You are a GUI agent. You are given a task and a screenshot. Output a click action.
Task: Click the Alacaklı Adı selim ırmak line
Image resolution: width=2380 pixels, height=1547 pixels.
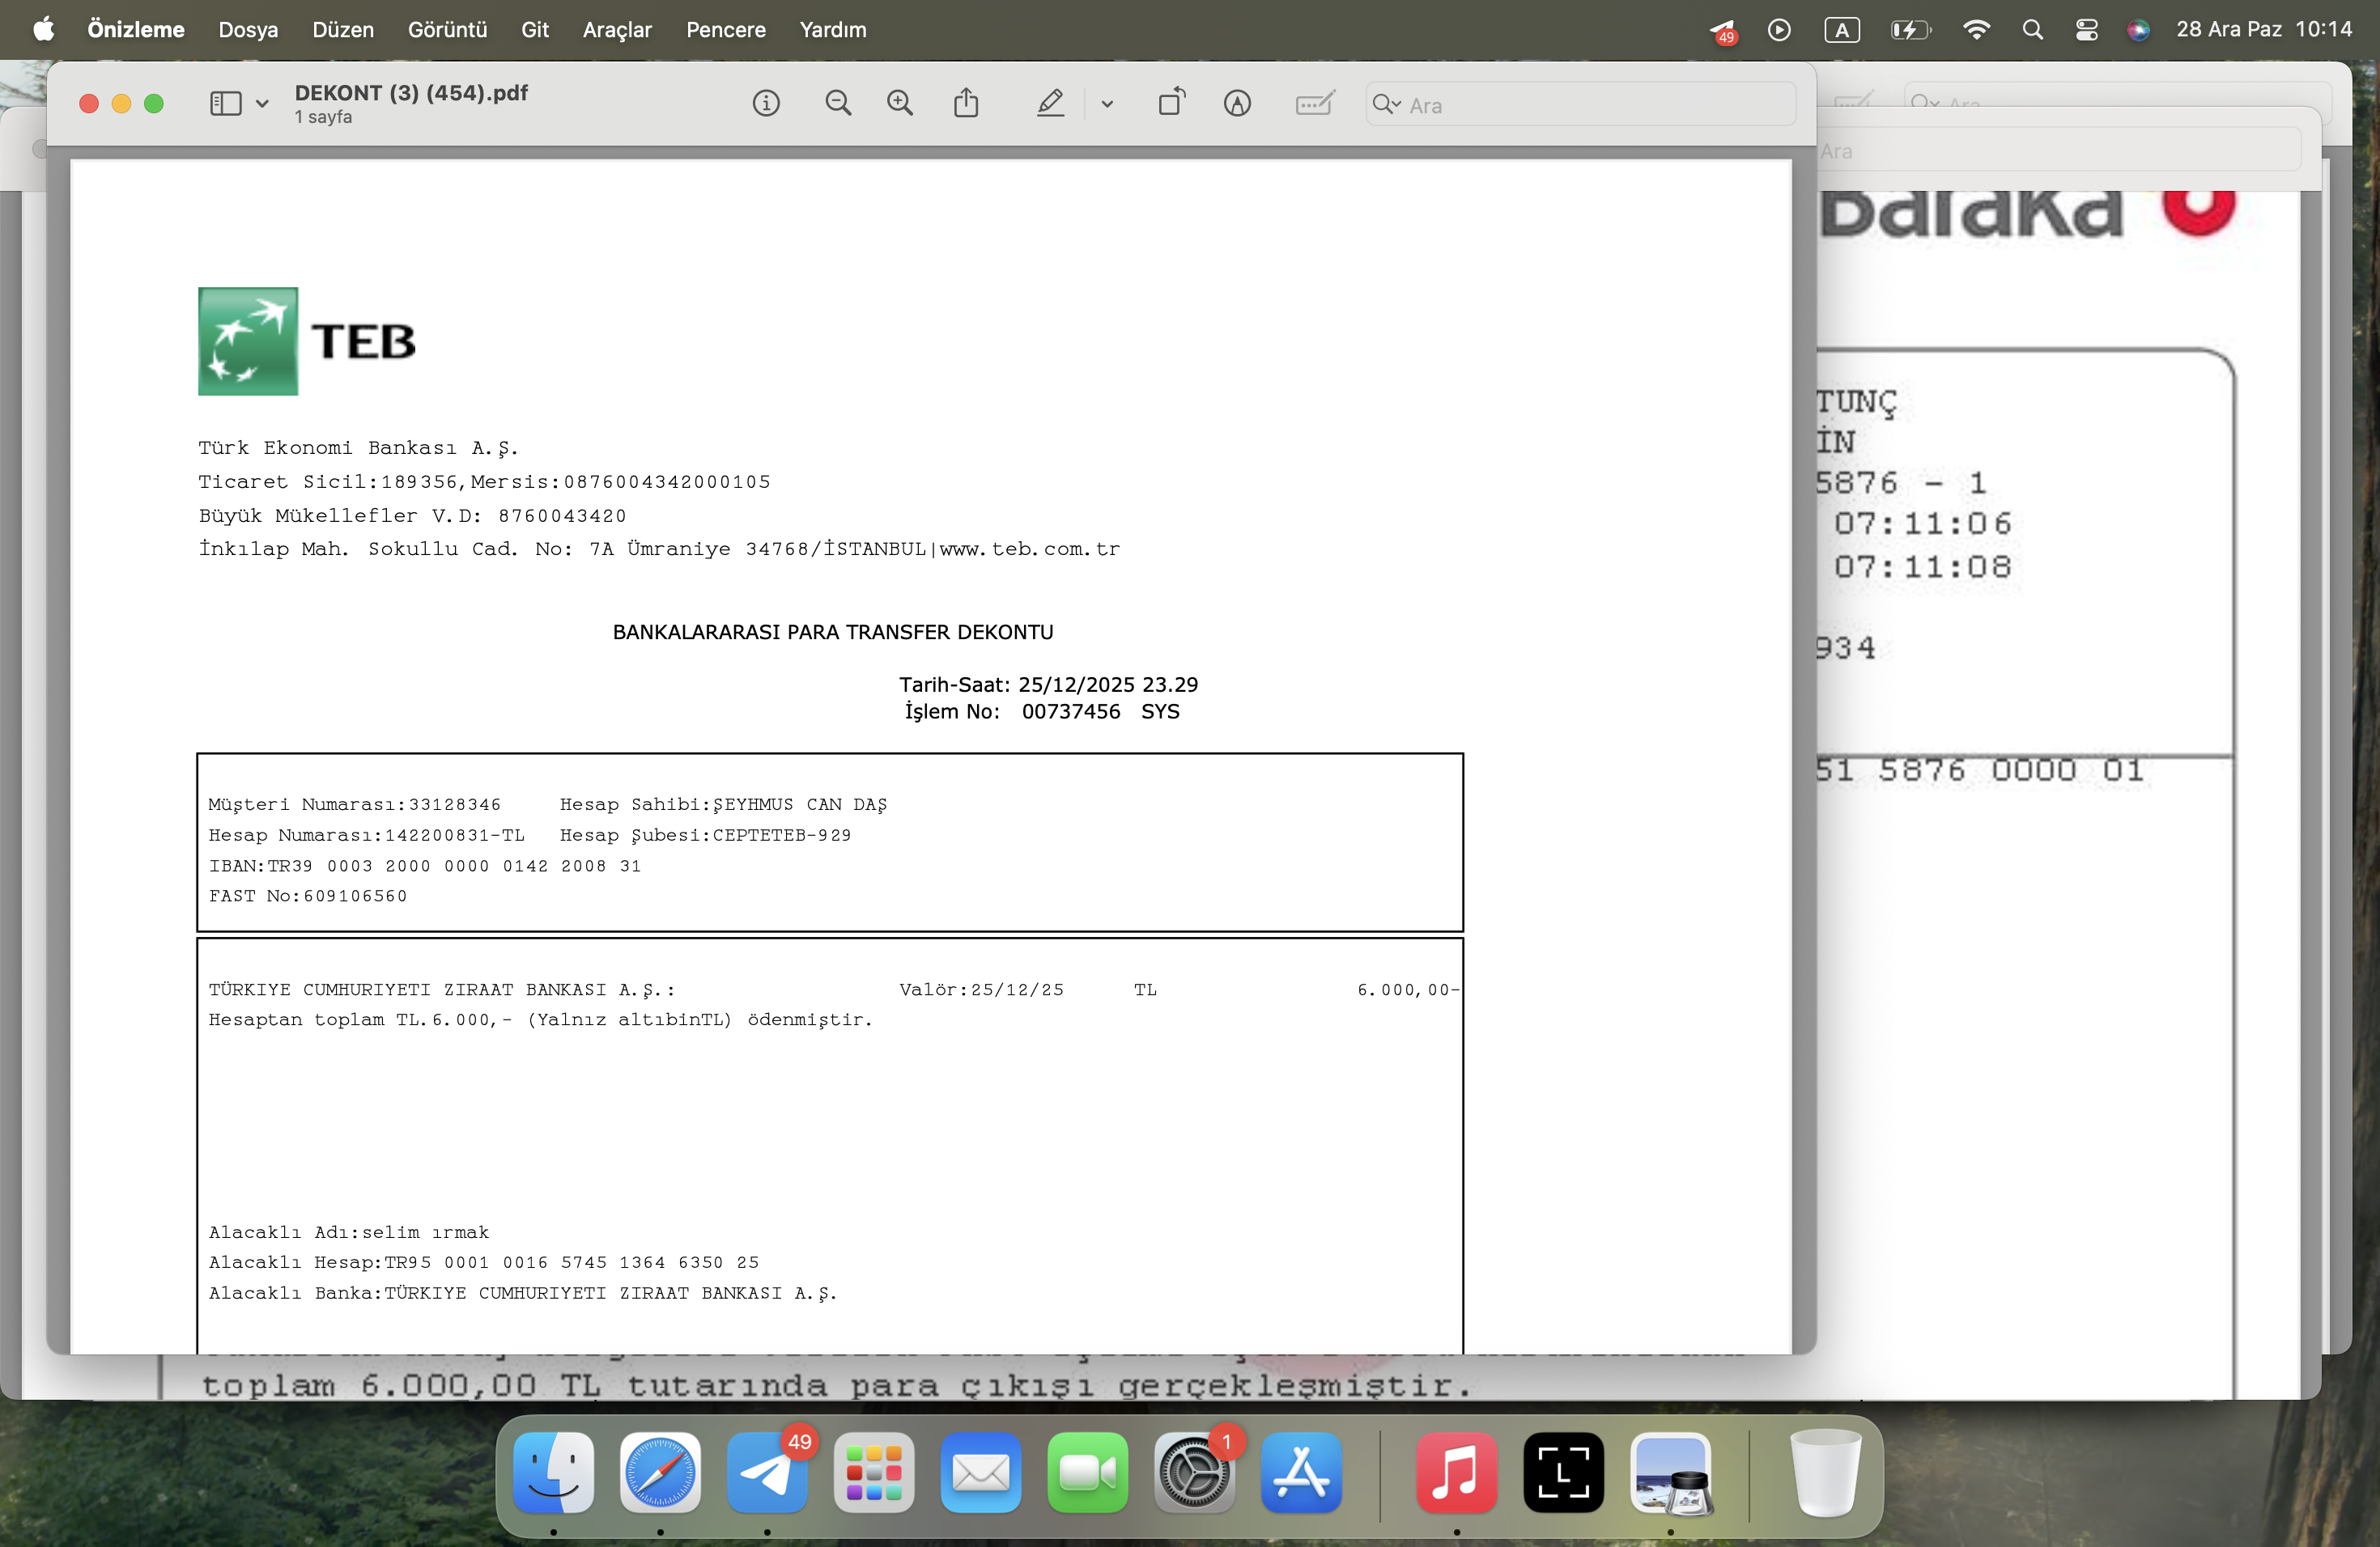[x=349, y=1232]
